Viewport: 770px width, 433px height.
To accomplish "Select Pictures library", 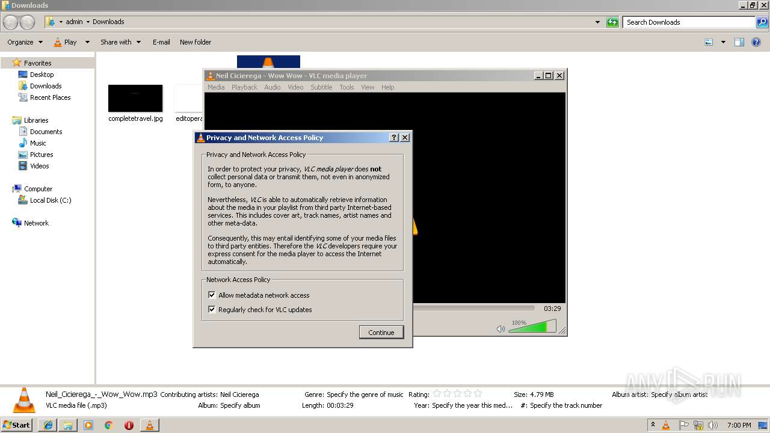I will click(42, 155).
